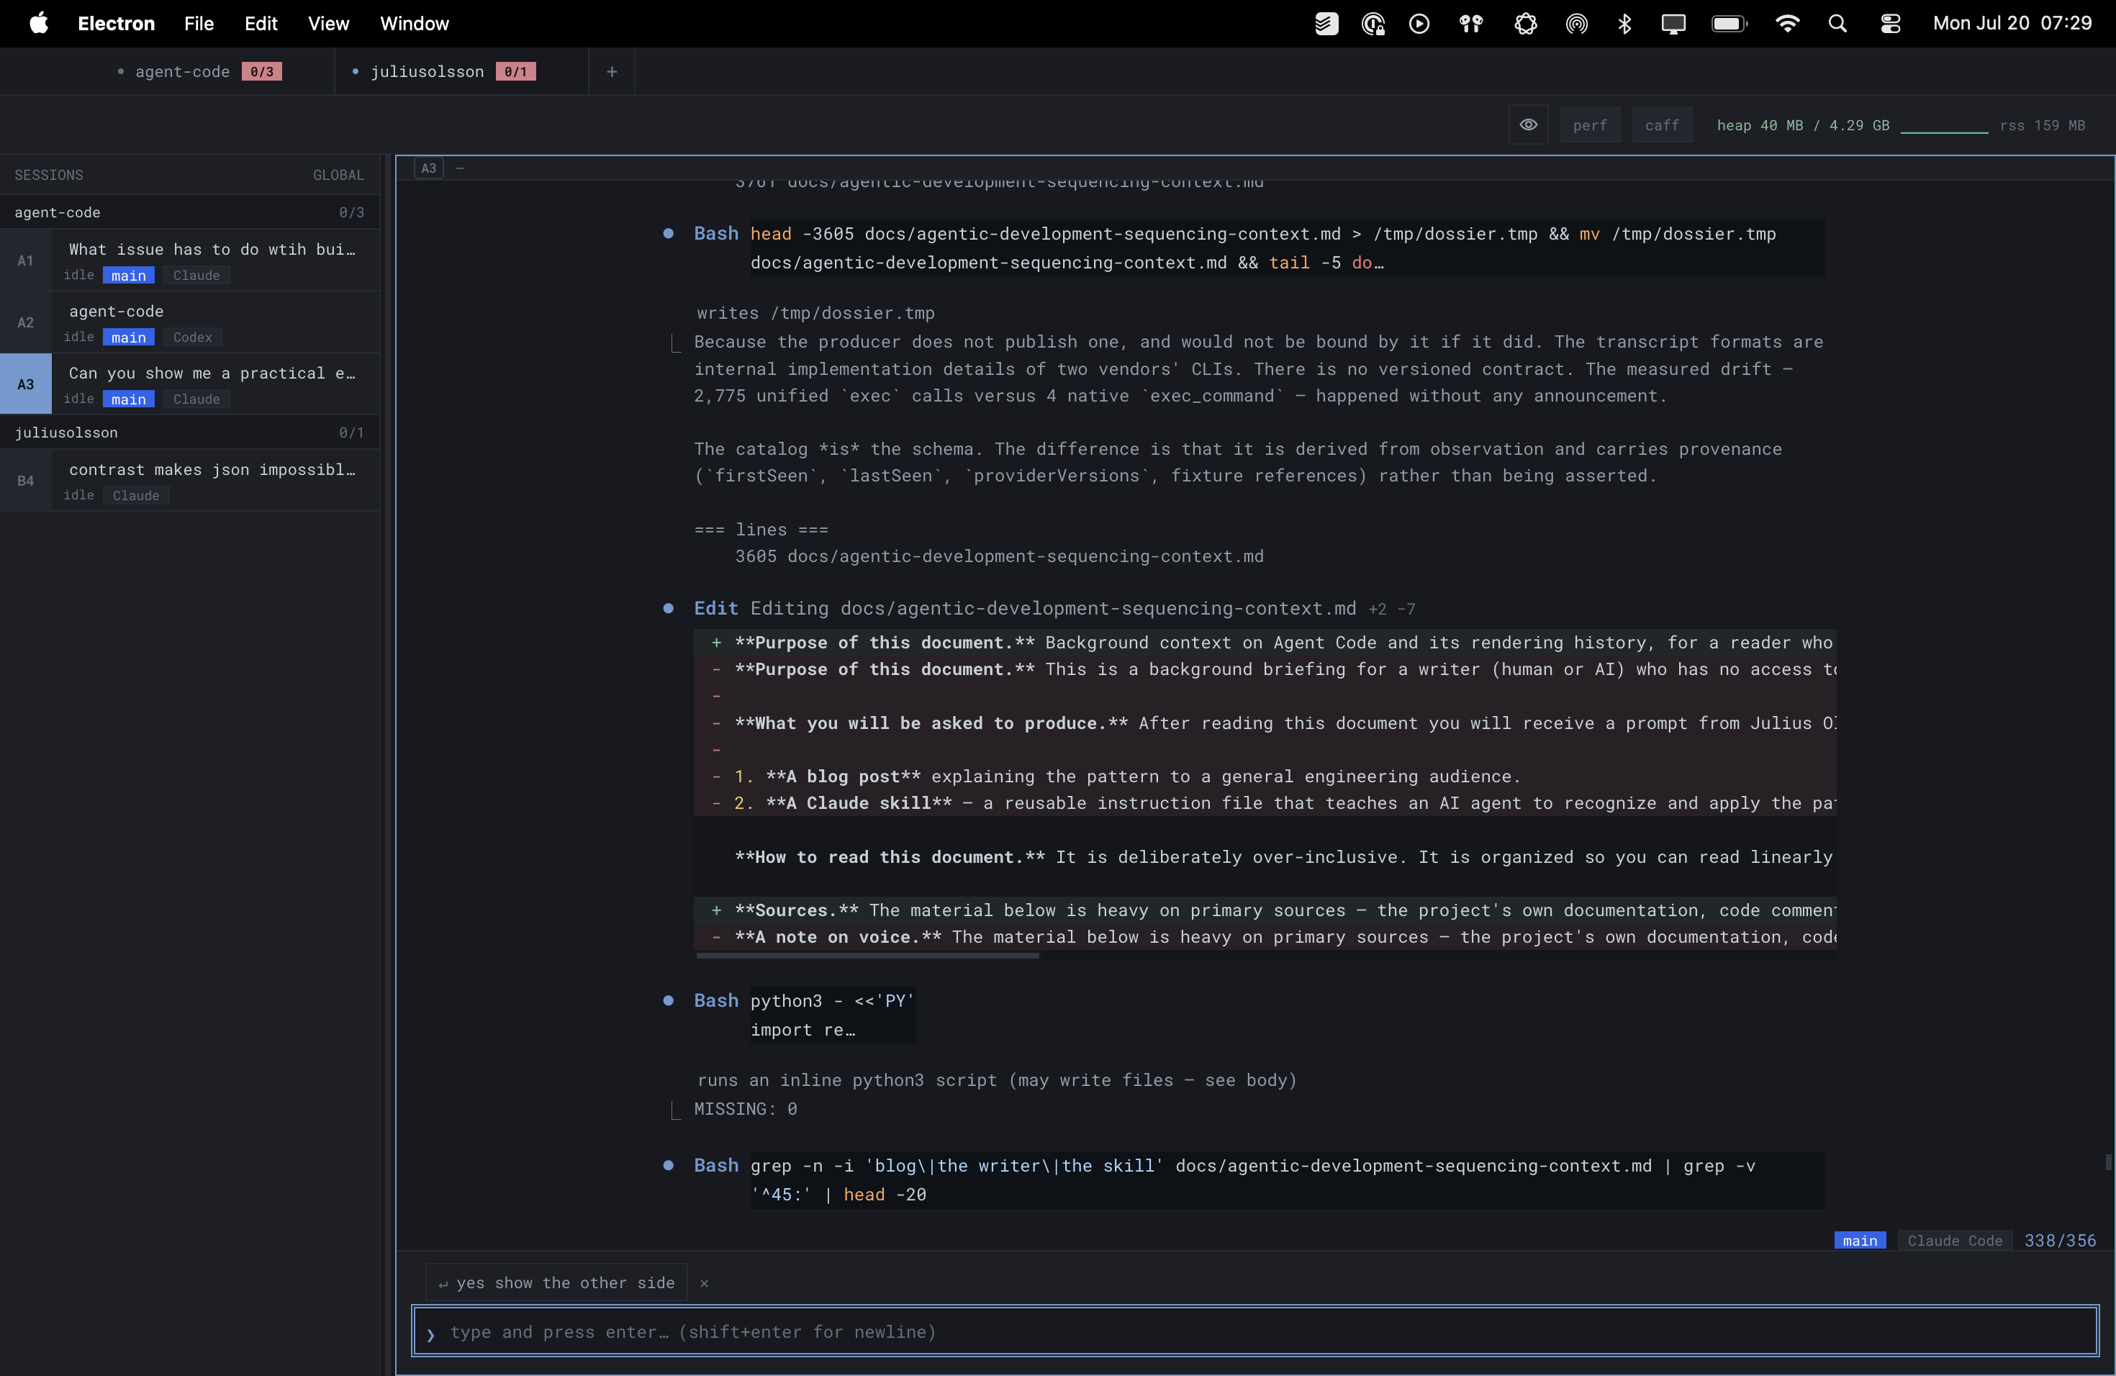Select session A3 Can you show me

pyautogui.click(x=190, y=384)
